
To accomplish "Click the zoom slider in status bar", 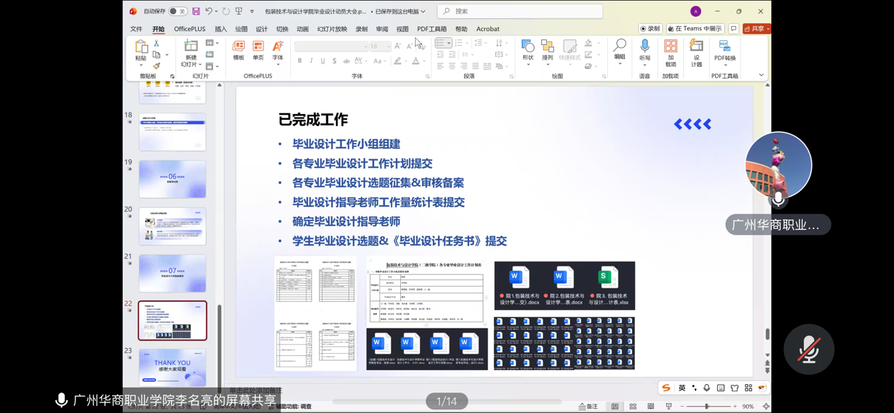I will click(x=707, y=407).
